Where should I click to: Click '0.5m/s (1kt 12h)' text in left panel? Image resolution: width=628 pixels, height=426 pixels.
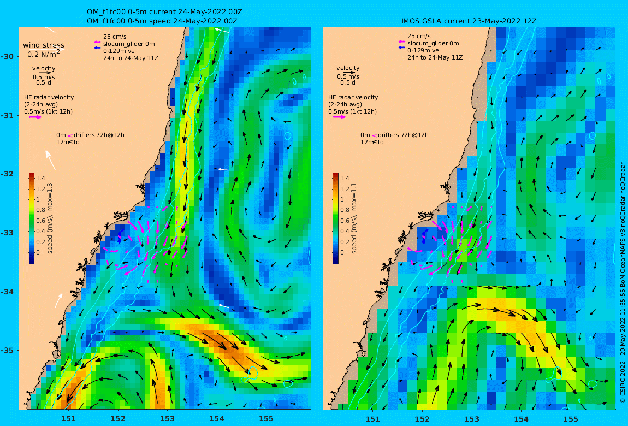pos(49,112)
